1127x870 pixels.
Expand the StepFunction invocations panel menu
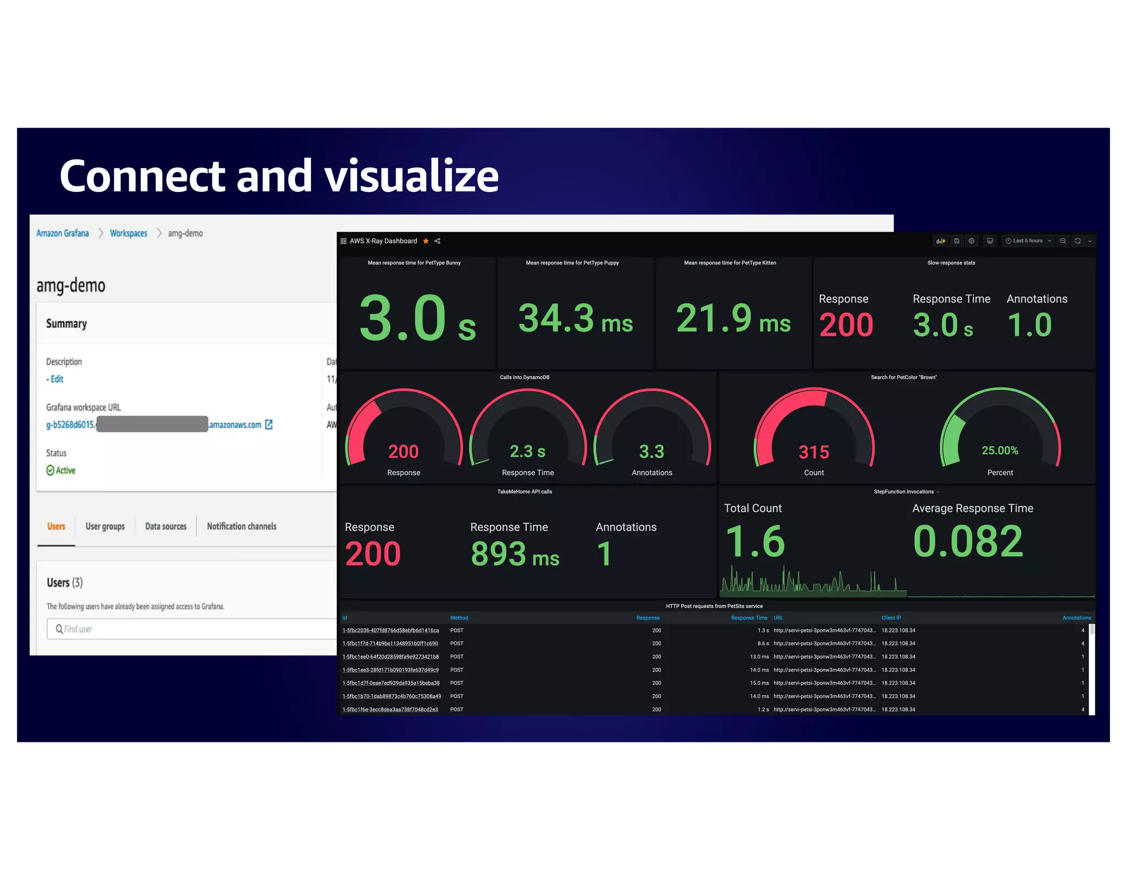click(x=938, y=492)
